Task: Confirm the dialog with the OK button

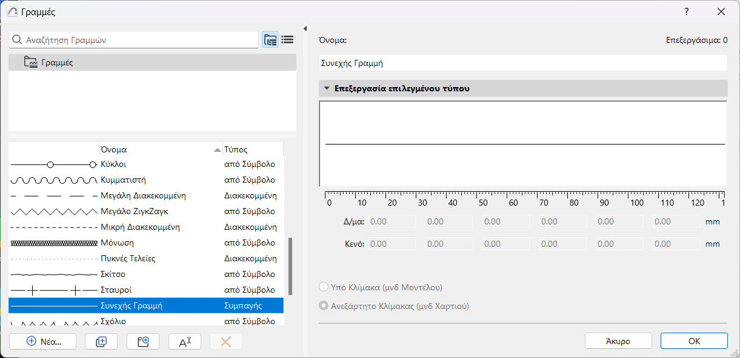Action: [x=694, y=341]
